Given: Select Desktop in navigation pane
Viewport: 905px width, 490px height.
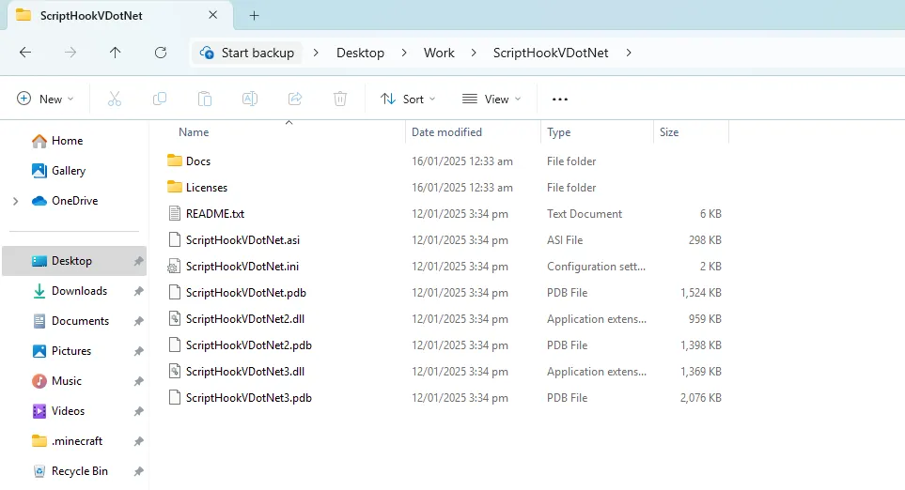Looking at the screenshot, I should point(74,261).
